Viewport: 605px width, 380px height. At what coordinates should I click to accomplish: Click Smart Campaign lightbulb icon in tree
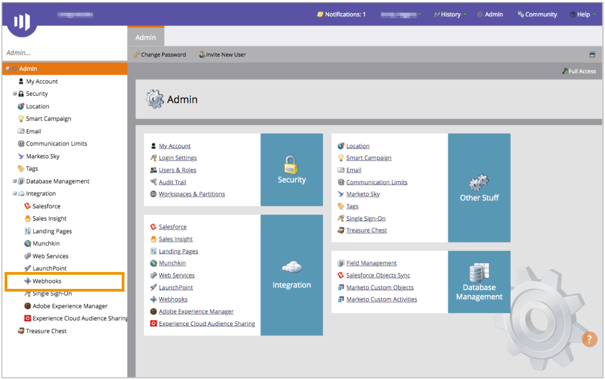point(21,118)
